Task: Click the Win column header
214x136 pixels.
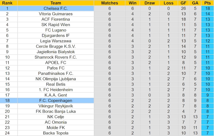Action: click(x=132, y=3)
